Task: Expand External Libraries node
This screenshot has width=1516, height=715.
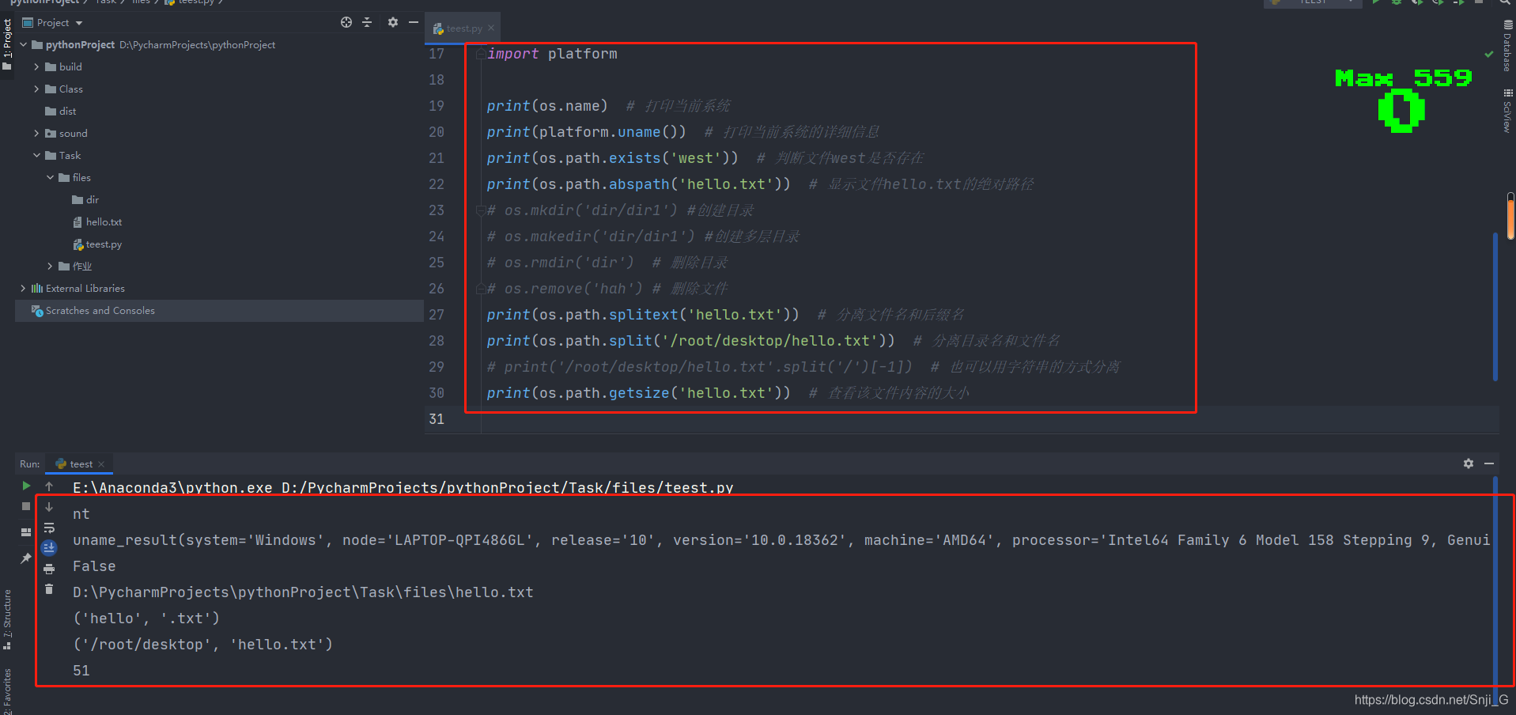Action: tap(23, 289)
